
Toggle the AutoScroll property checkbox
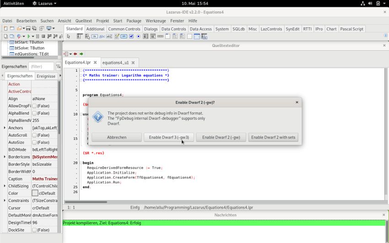[34, 135]
